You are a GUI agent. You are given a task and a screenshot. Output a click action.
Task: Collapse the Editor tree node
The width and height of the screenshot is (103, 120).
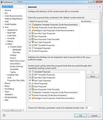click(6, 44)
